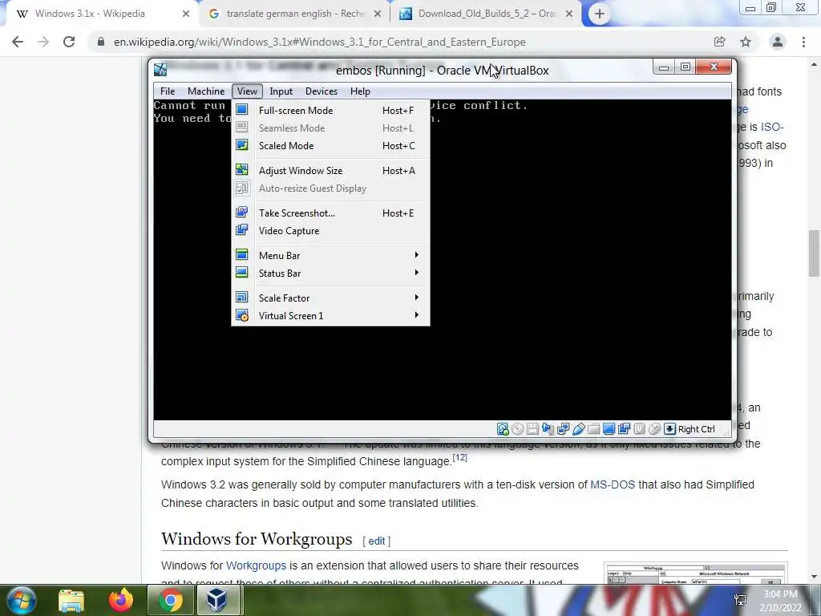Image resolution: width=821 pixels, height=616 pixels.
Task: Follow the ISO- link in the article
Action: point(772,127)
